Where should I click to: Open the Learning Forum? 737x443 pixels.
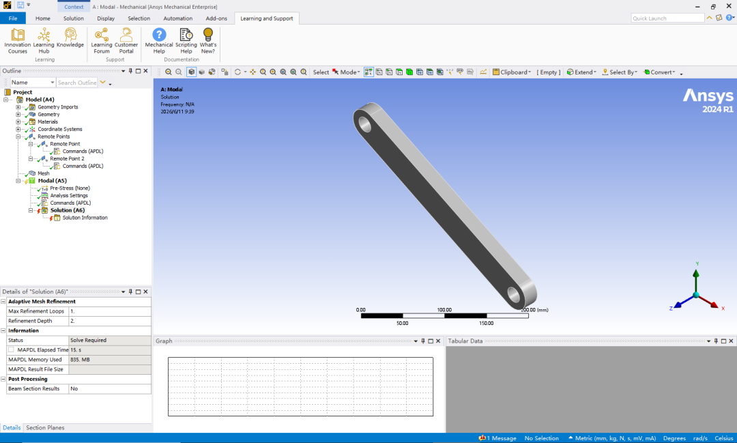point(101,41)
